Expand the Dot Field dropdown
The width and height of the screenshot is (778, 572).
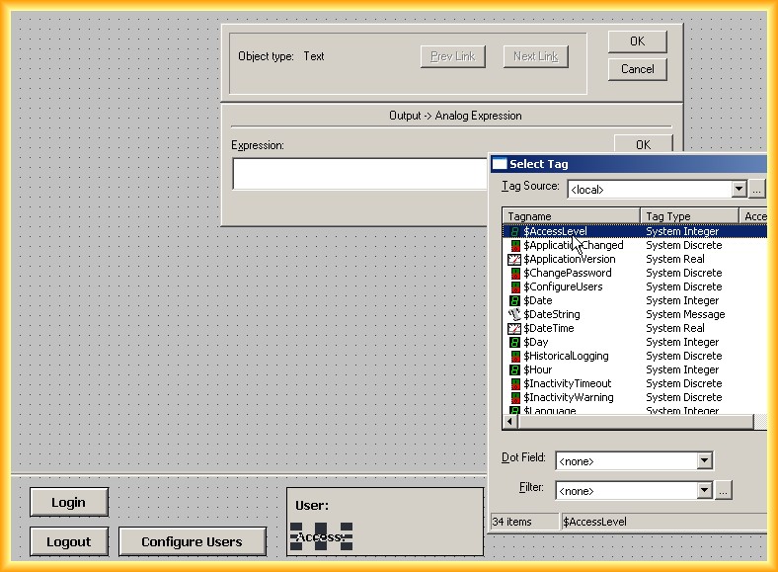pos(704,461)
